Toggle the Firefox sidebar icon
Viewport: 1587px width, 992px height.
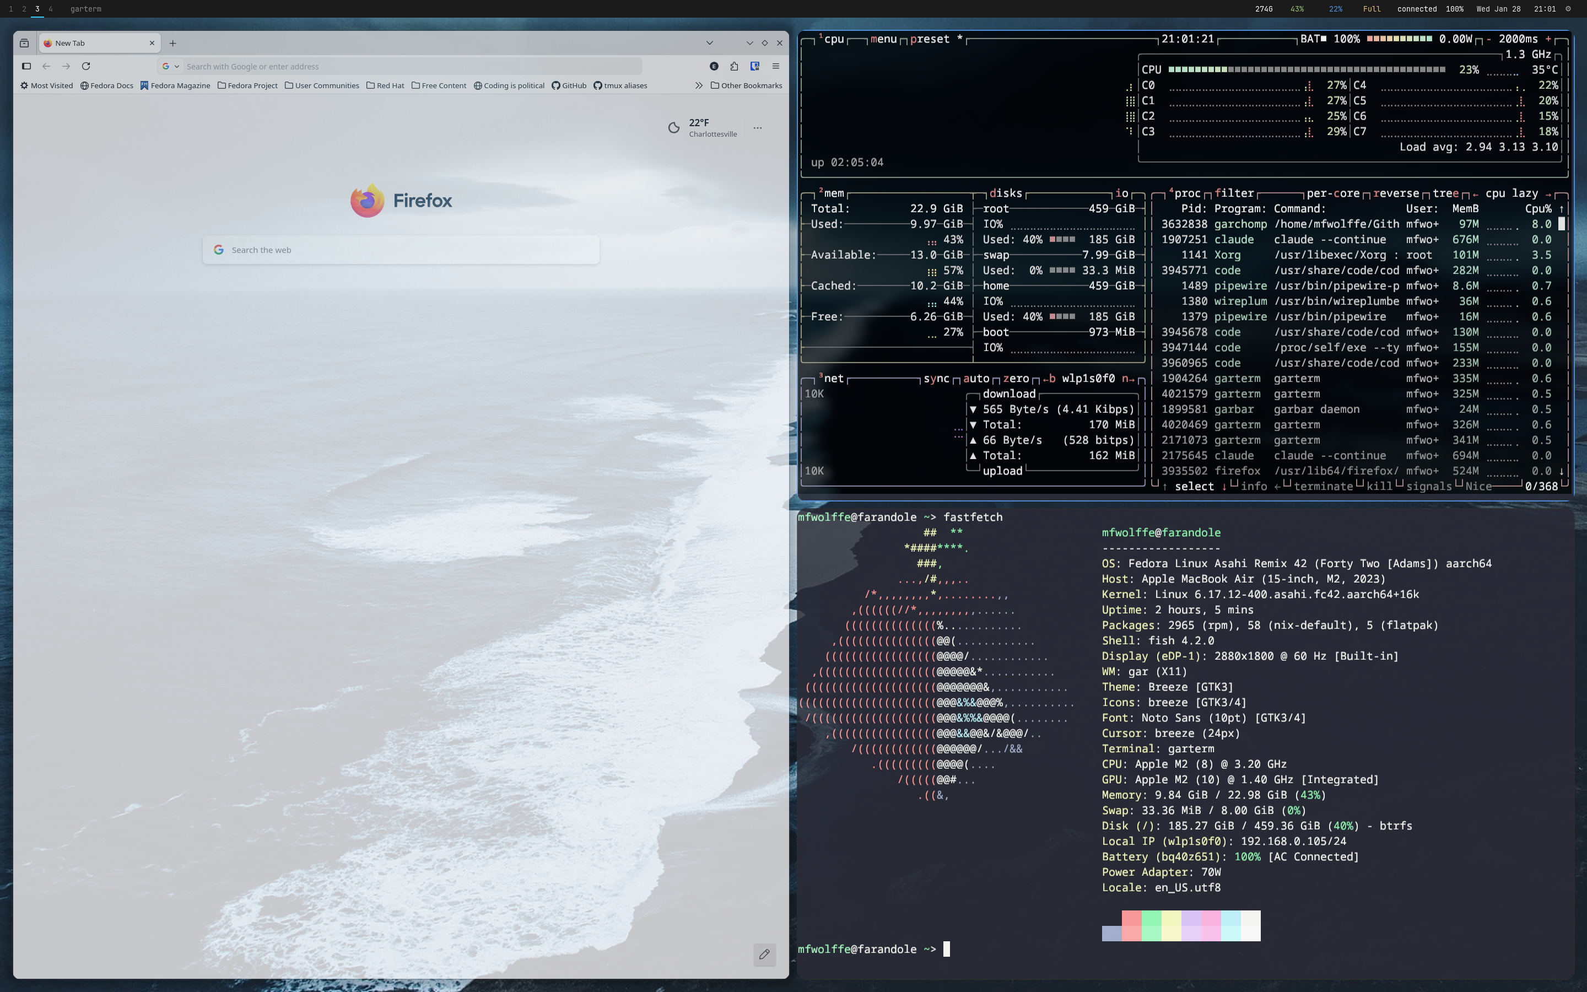[26, 66]
